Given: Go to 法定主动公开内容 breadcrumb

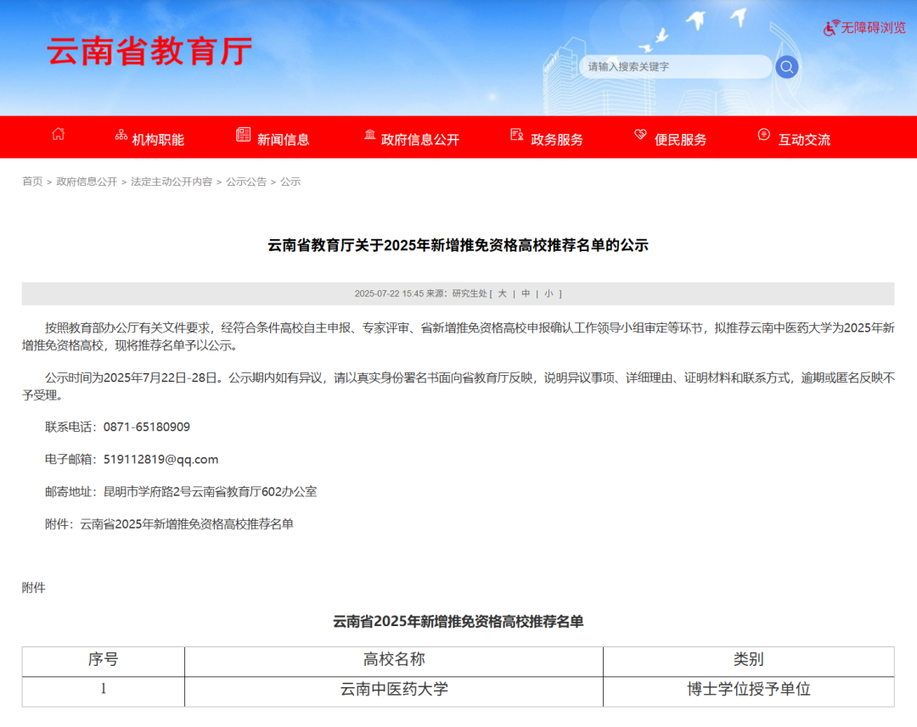Looking at the screenshot, I should click(172, 182).
